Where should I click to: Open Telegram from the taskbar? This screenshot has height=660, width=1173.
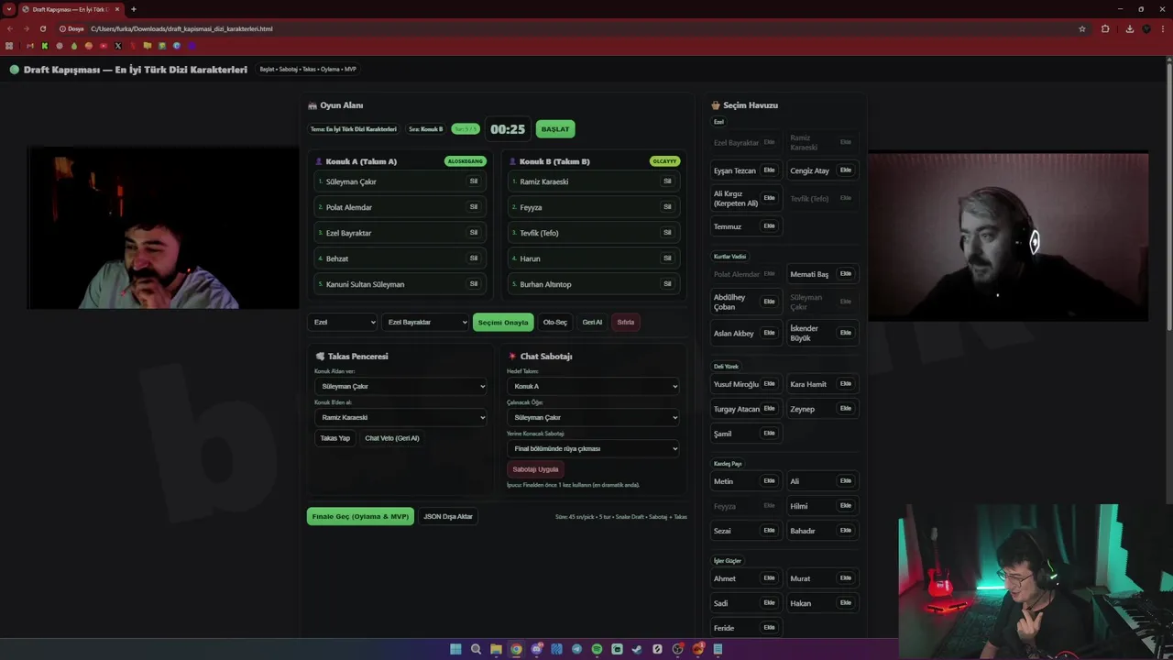point(576,649)
